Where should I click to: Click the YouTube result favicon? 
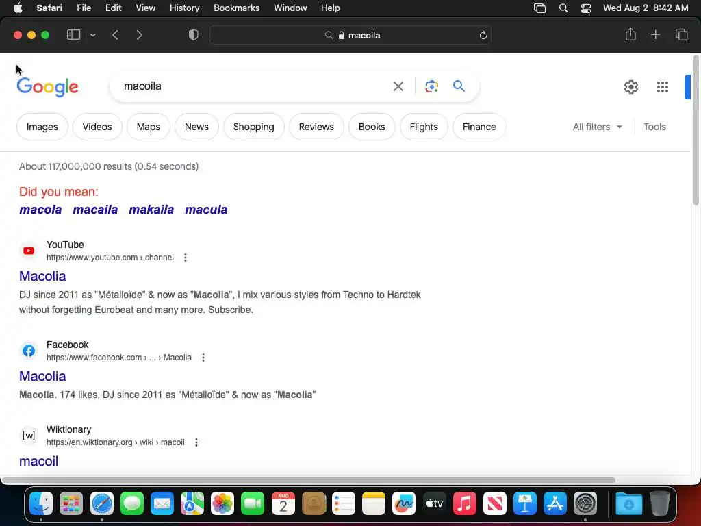coord(29,251)
